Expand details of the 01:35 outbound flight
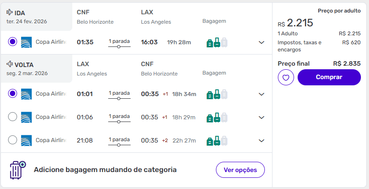The height and width of the screenshot is (189, 369). click(262, 42)
